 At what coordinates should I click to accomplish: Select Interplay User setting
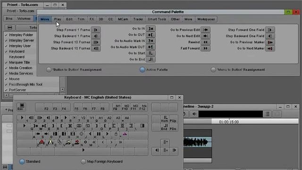pos(20,46)
